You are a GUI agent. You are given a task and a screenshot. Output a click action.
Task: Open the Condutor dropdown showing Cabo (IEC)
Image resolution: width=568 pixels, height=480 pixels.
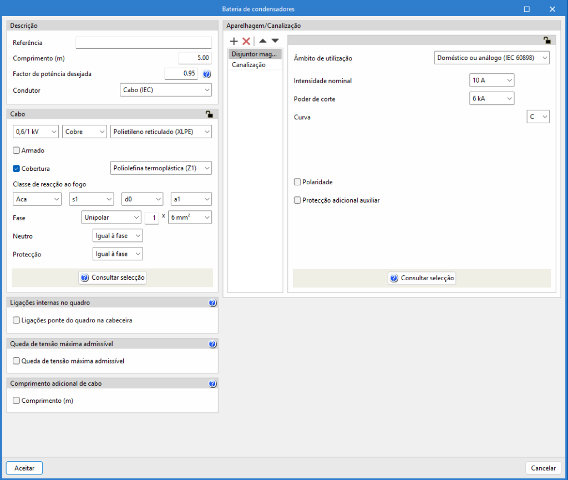coord(166,90)
